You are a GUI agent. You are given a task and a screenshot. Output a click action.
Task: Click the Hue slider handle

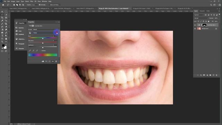click(43, 39)
